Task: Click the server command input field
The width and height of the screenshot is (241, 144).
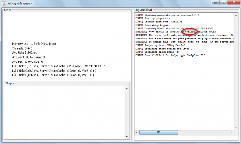Action: (186, 138)
